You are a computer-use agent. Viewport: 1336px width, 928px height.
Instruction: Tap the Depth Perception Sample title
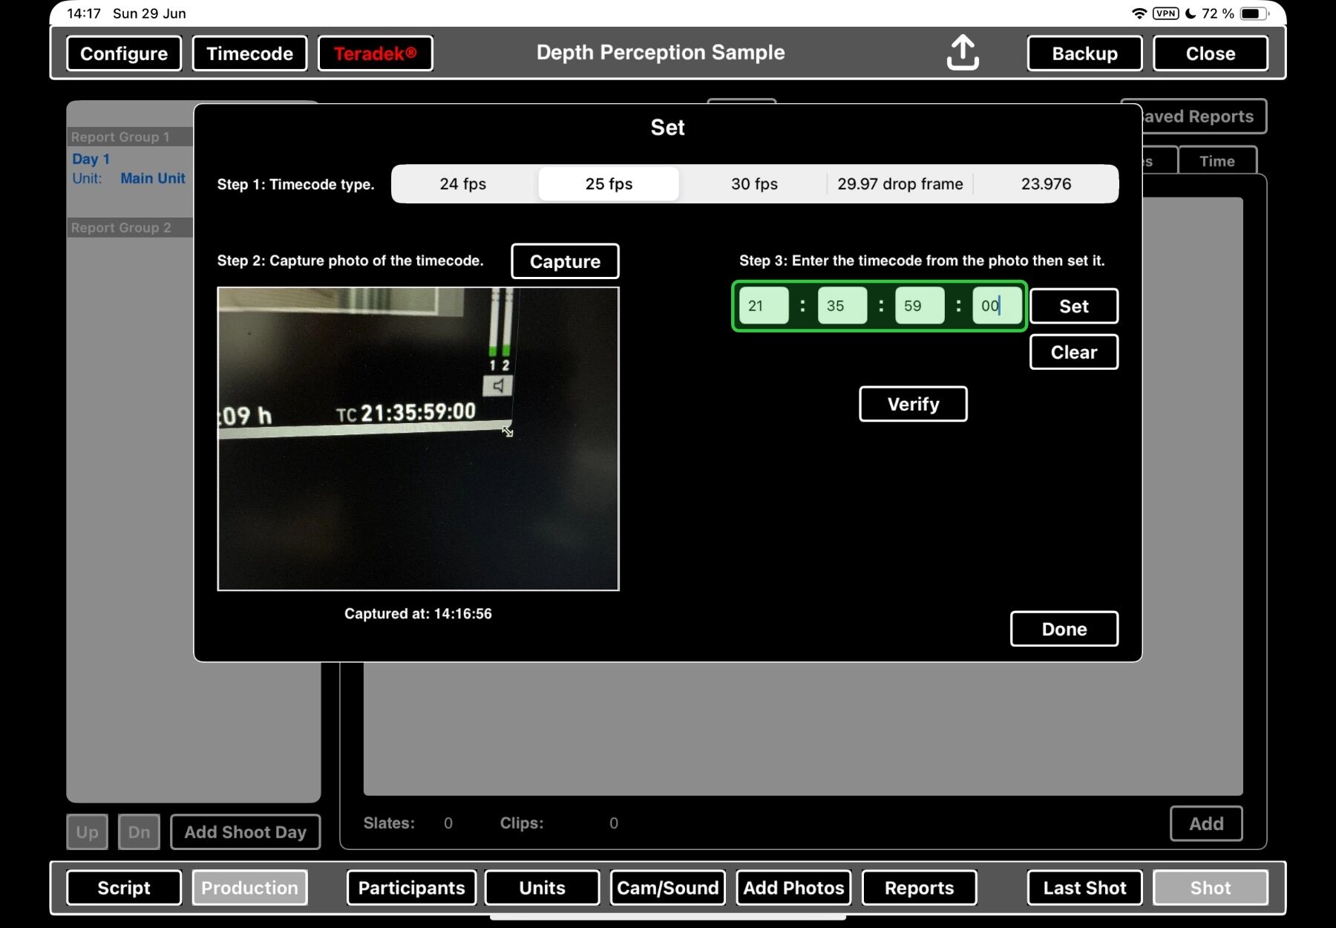pos(661,53)
